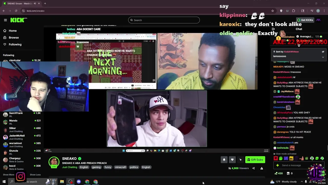Hide the pinned message eye icon
Viewport: 328px width, 185px height.
(323, 52)
